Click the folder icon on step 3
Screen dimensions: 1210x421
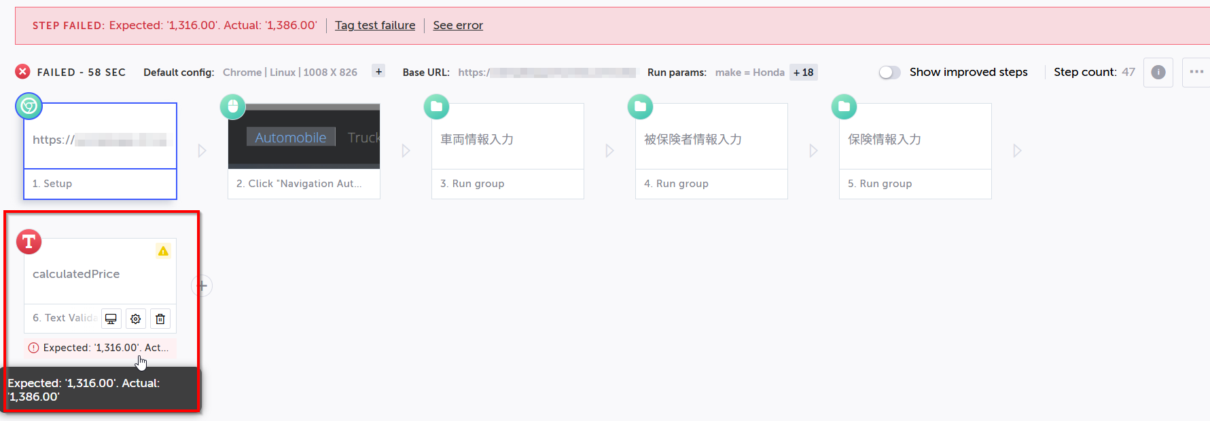pos(437,106)
